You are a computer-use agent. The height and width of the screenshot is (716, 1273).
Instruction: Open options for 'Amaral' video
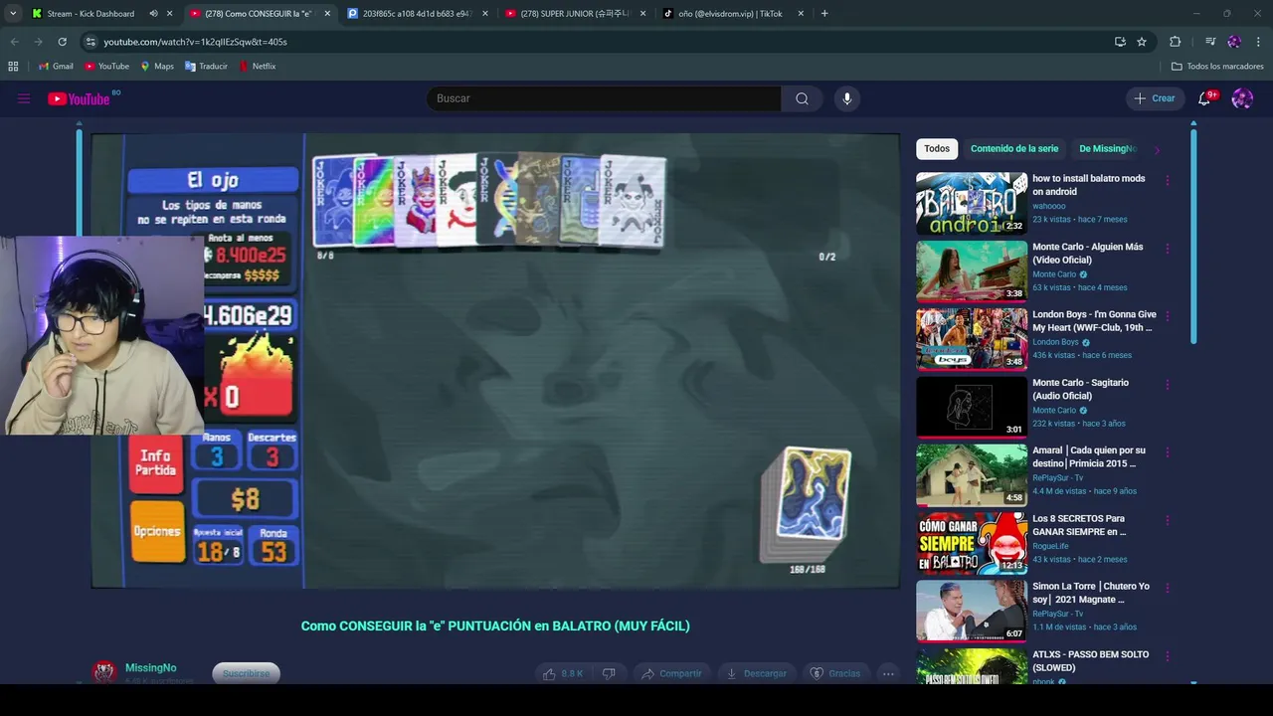click(x=1168, y=452)
